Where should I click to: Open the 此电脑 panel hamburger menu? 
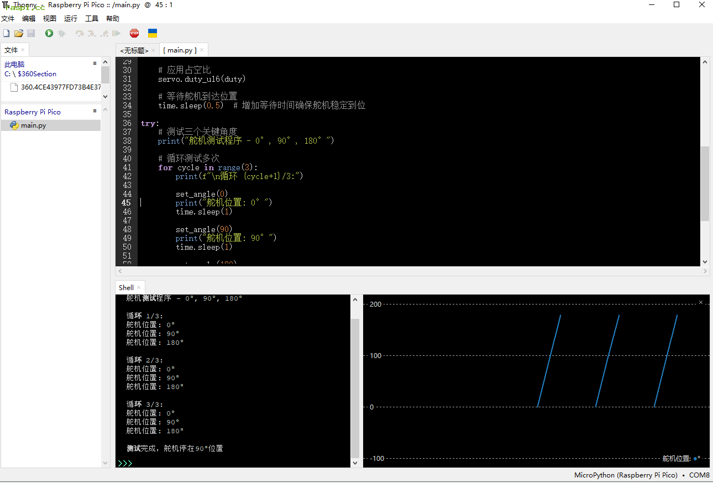point(95,64)
